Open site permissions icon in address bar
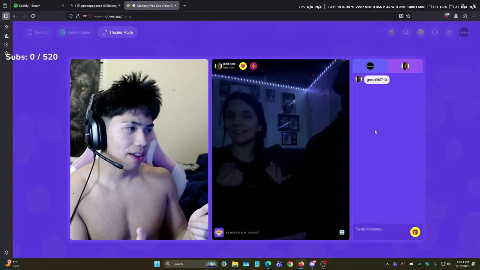The width and height of the screenshot is (480, 270). (84, 16)
